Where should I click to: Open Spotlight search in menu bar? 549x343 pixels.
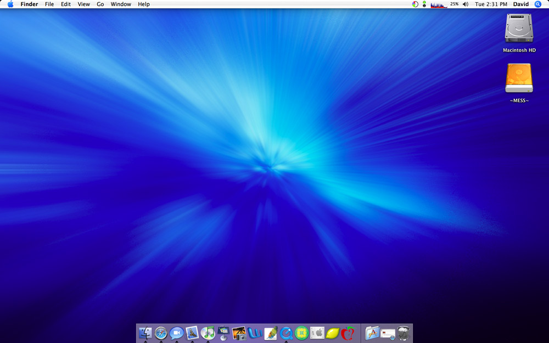[x=538, y=4]
